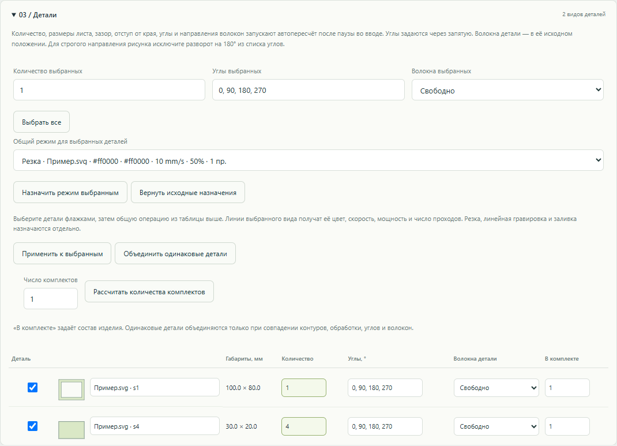The width and height of the screenshot is (617, 446).
Task: Click "Вернуть исходные назначения" button
Action: pyautogui.click(x=188, y=192)
